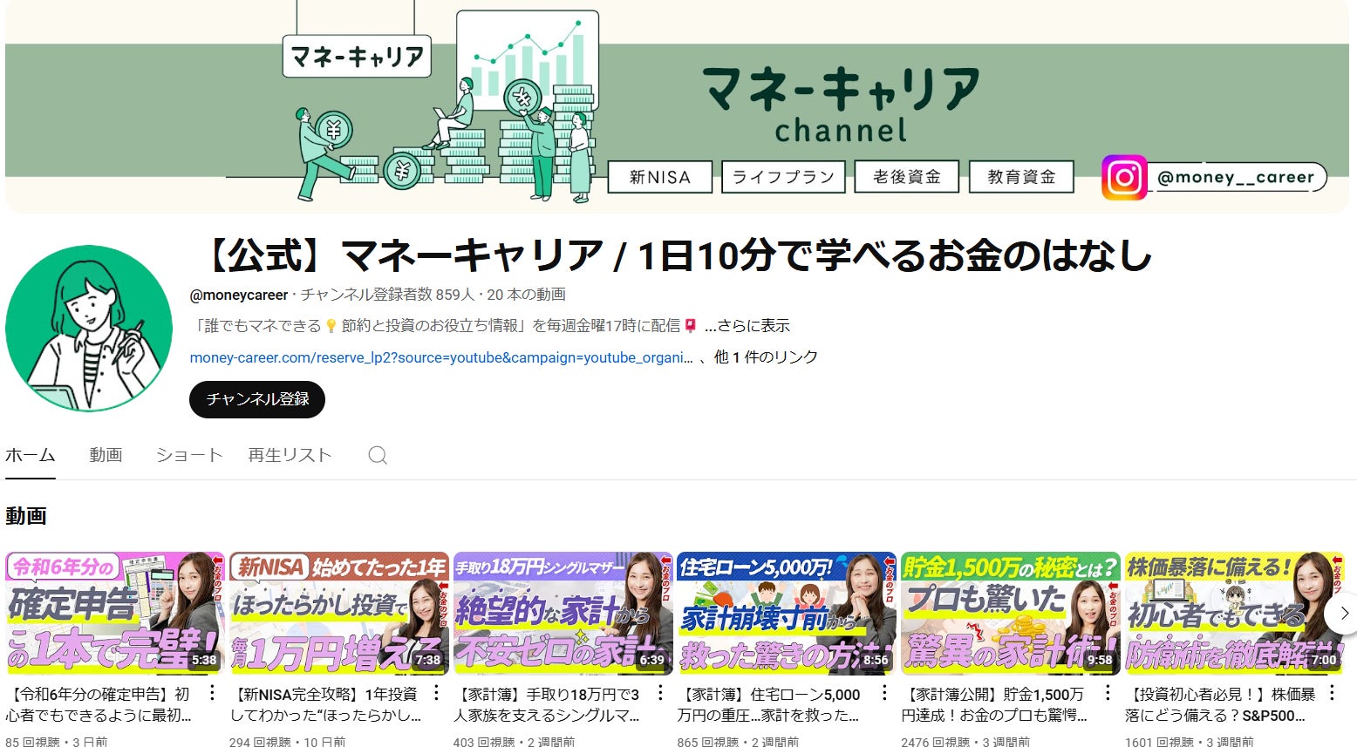1357x747 pixels.
Task: Open video title 手取り18万円 シングルマザー
Action: tap(547, 704)
